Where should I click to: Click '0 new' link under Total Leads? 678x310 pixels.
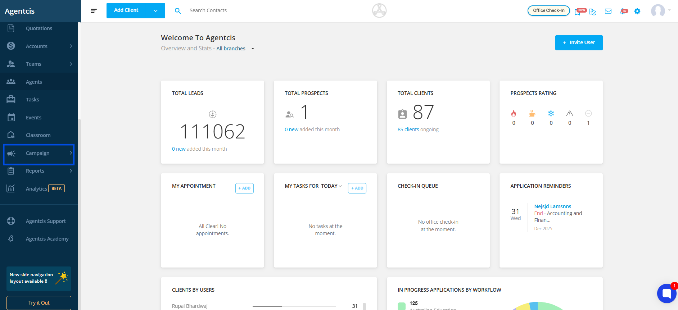tap(179, 149)
